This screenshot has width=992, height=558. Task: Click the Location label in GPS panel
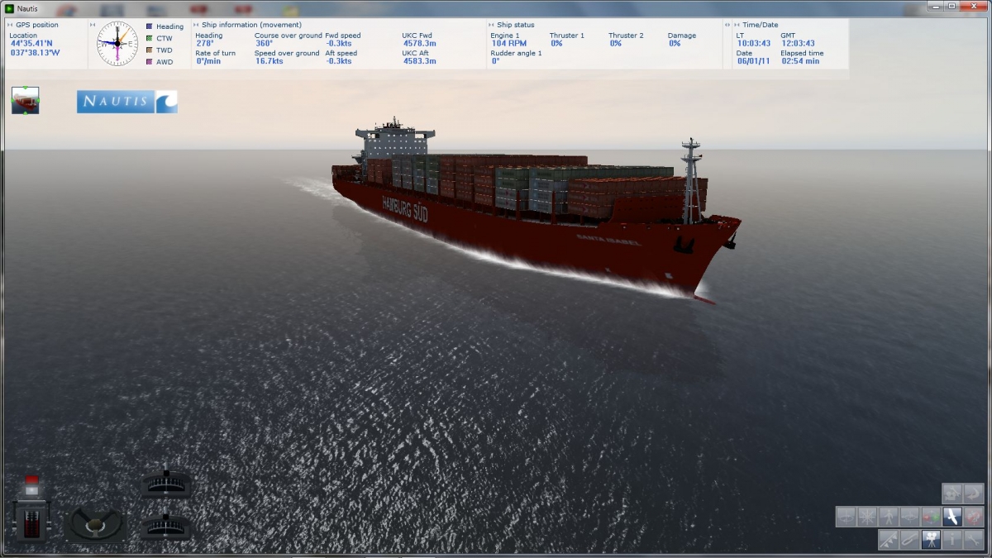tap(23, 36)
